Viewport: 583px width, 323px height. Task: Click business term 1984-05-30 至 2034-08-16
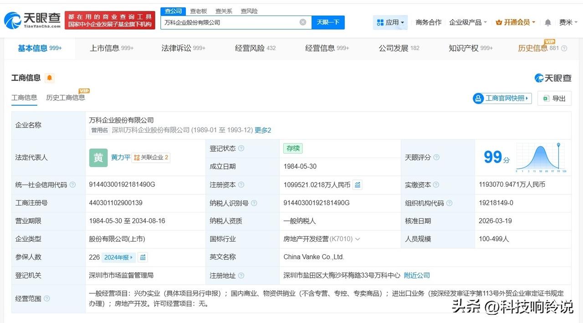127,221
